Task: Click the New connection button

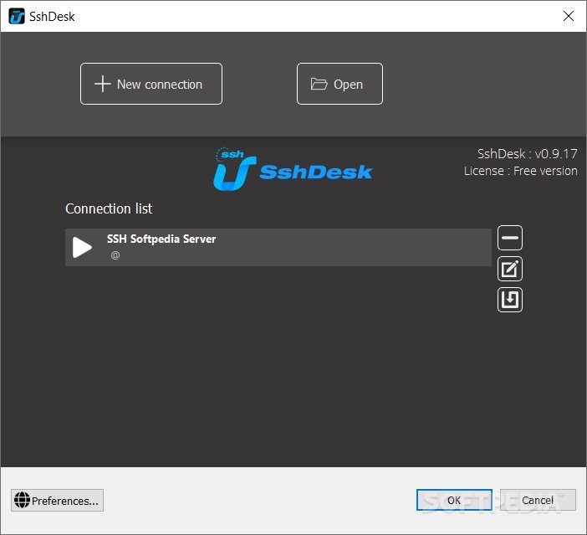Action: point(151,84)
